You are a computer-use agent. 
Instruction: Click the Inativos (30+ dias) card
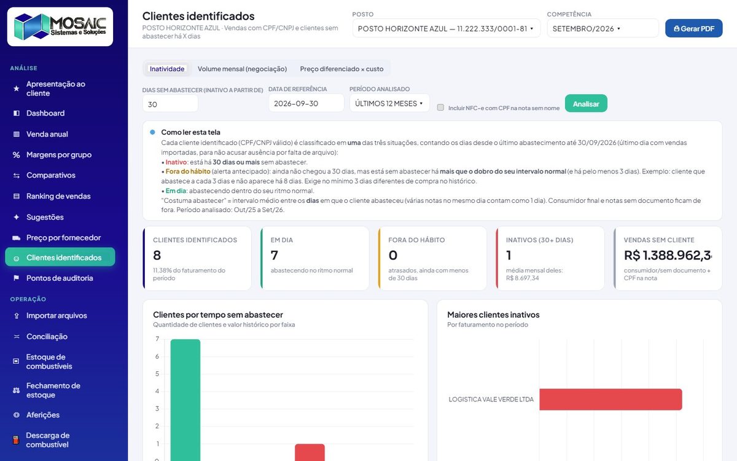pos(550,258)
